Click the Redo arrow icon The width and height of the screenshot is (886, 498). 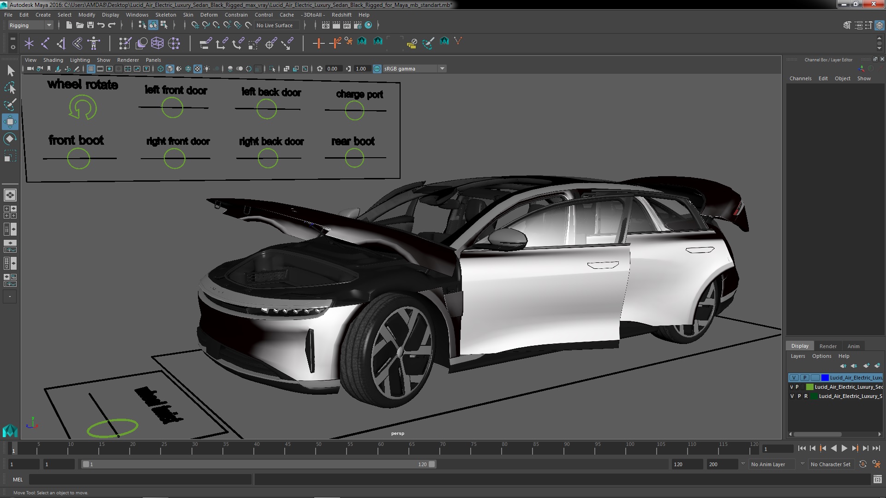[x=112, y=25]
